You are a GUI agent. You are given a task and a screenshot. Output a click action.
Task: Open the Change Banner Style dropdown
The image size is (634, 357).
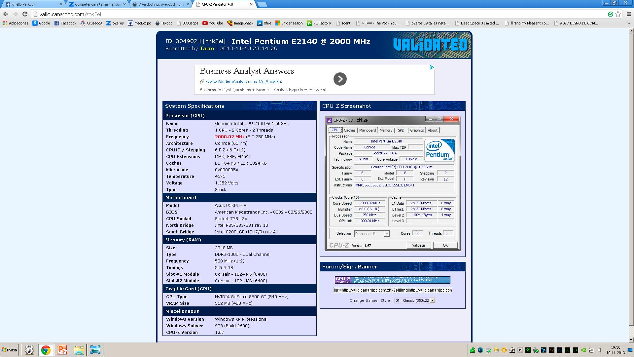pos(415,300)
